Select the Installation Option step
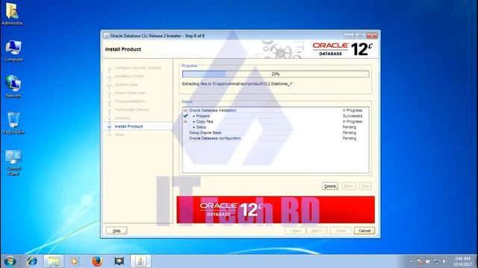The image size is (478, 268). (129, 76)
